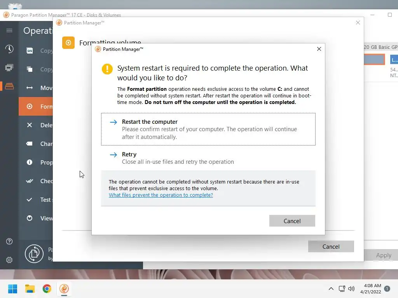Select the View operation icon

coord(30,218)
